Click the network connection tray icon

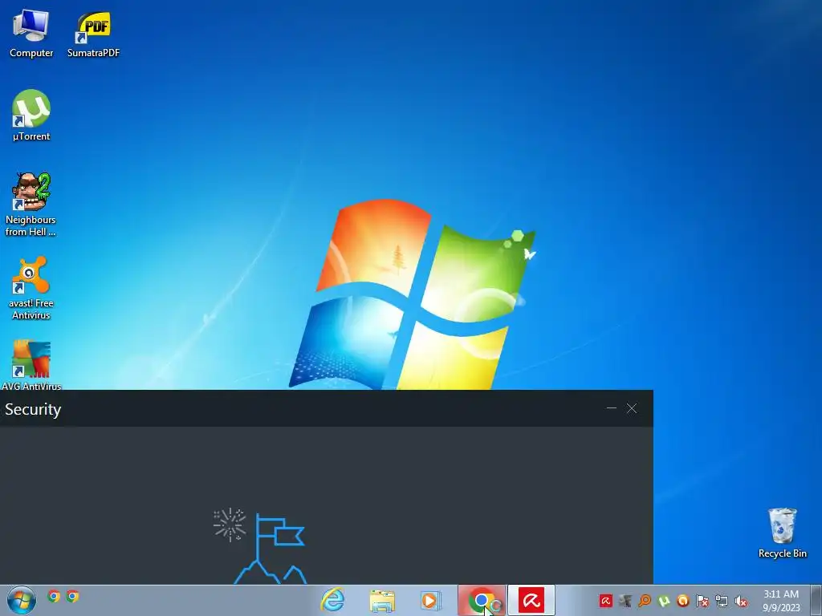[x=722, y=601]
